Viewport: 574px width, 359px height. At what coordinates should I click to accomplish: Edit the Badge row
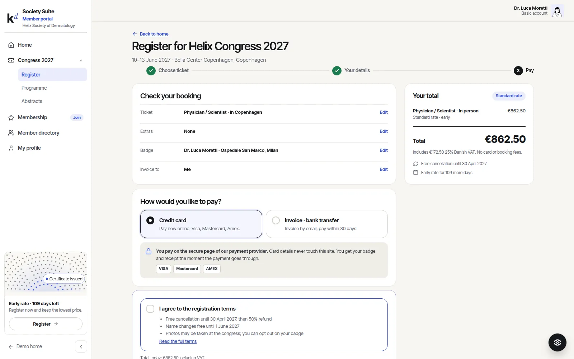(384, 150)
